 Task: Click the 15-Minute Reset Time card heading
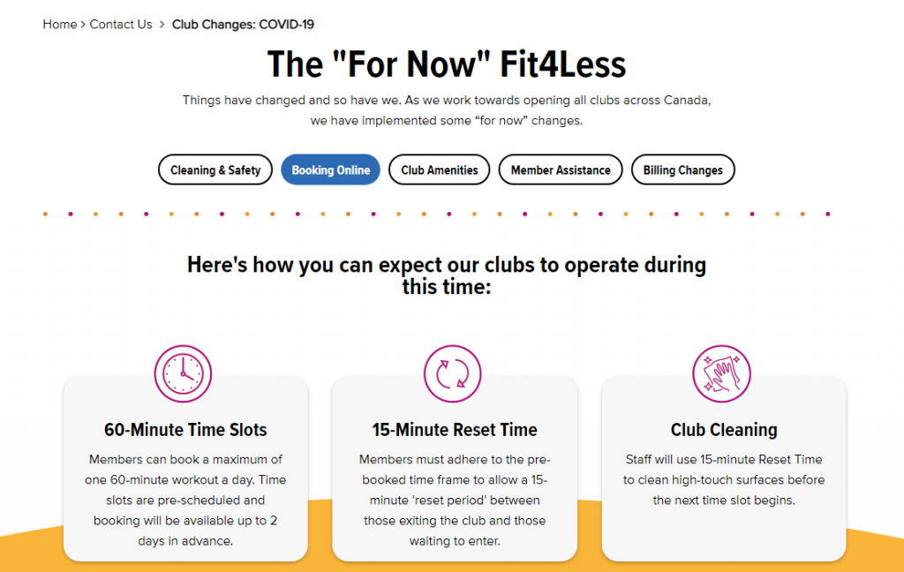[455, 431]
